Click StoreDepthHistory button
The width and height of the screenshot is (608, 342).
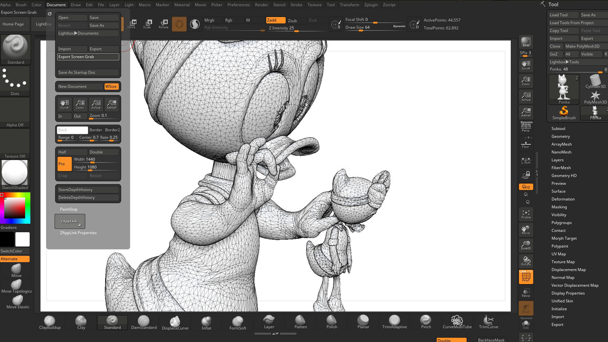(88, 190)
